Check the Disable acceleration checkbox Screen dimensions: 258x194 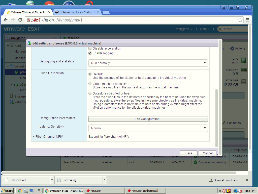[90, 48]
